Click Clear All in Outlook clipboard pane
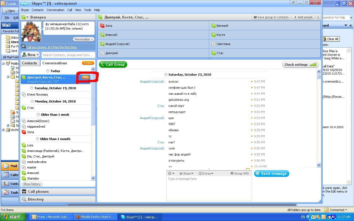Image resolution: width=354 pixels, height=221 pixels. pos(331,39)
